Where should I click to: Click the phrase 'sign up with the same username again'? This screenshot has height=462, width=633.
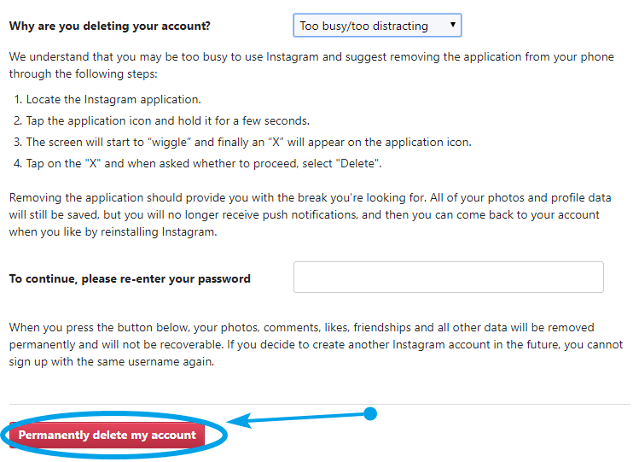pos(112,362)
